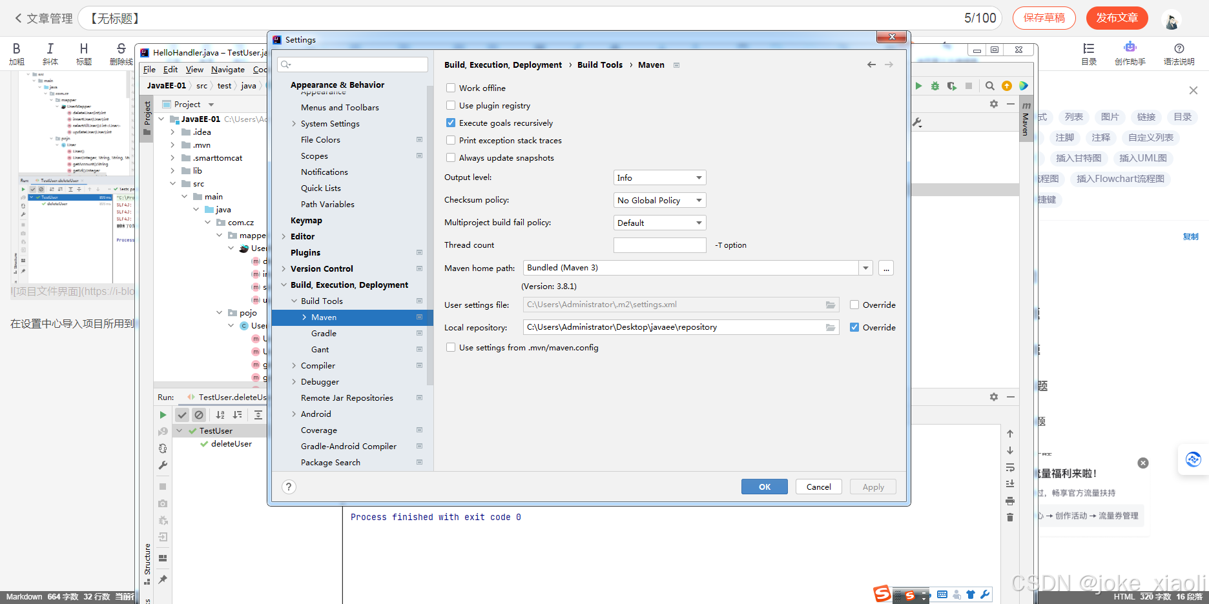This screenshot has height=604, width=1209.
Task: Select Gradle in settings tree
Action: tap(324, 334)
